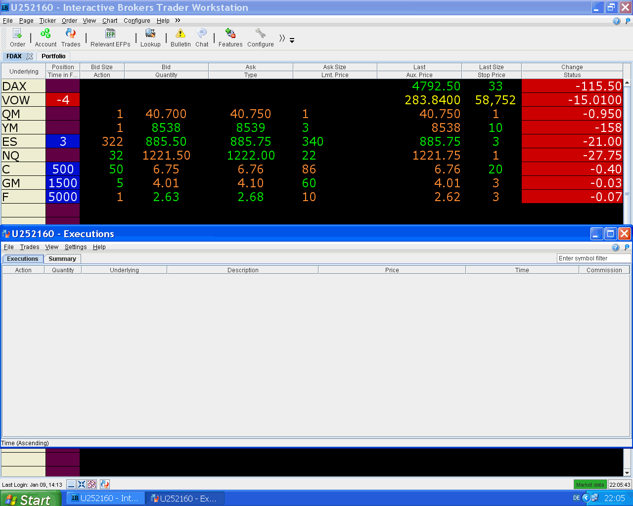Expand hidden menus chevron next to Help
This screenshot has height=506, width=633.
tap(178, 20)
